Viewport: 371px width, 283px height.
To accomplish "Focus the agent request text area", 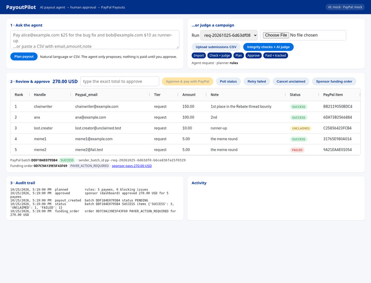I will (x=94, y=40).
